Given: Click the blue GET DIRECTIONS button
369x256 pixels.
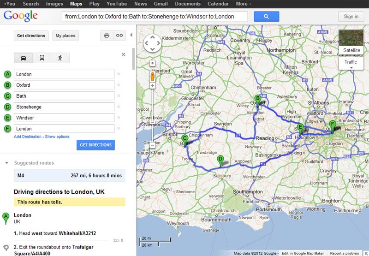Looking at the screenshot, I should 95,145.
